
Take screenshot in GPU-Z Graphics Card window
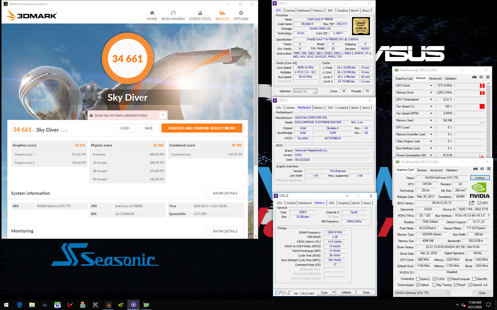(x=476, y=169)
